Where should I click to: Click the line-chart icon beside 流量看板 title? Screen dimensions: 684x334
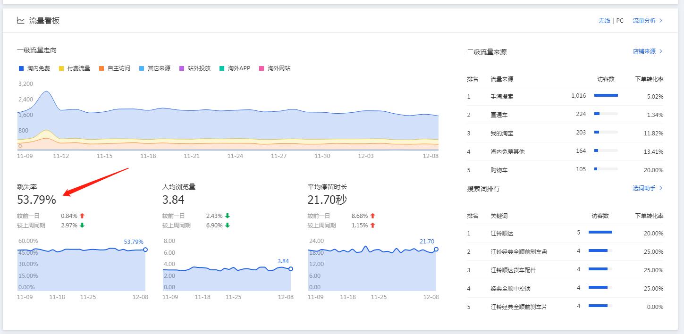(20, 20)
